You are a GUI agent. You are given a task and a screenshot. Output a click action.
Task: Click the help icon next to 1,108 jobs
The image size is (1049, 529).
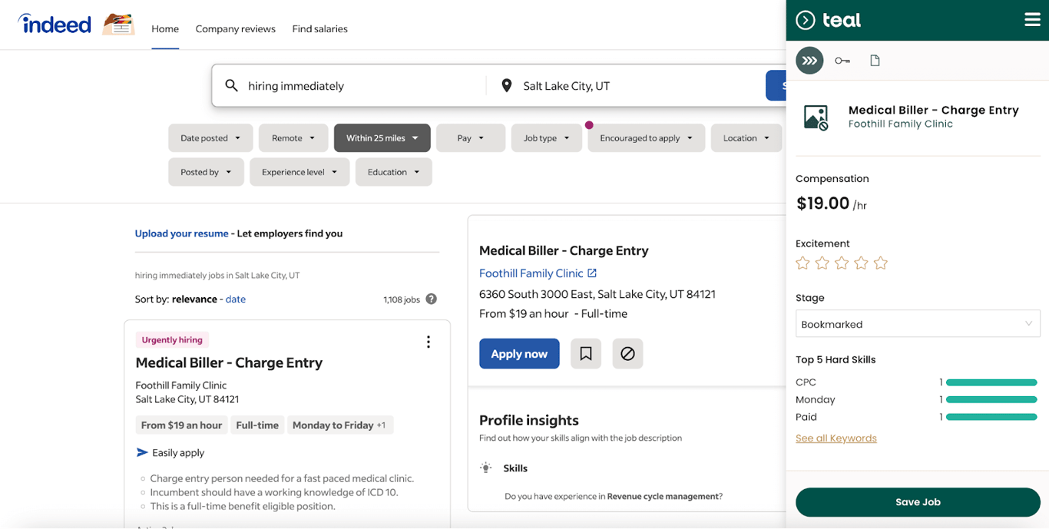click(432, 299)
